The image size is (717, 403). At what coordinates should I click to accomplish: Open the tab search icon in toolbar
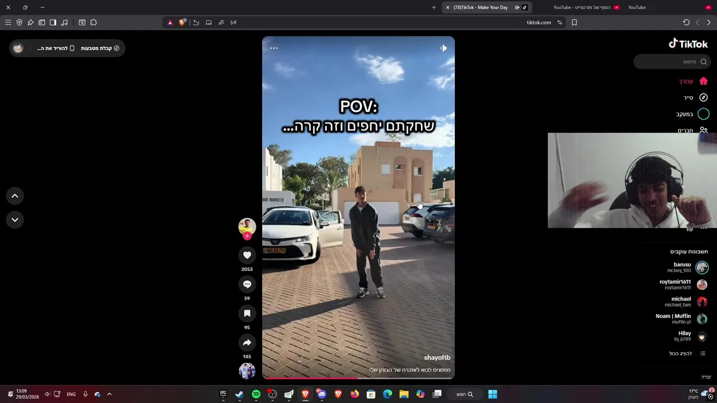[82, 22]
